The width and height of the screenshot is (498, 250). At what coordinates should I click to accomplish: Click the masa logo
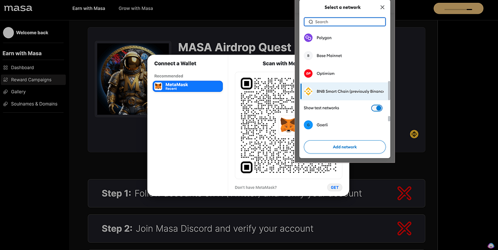[18, 8]
